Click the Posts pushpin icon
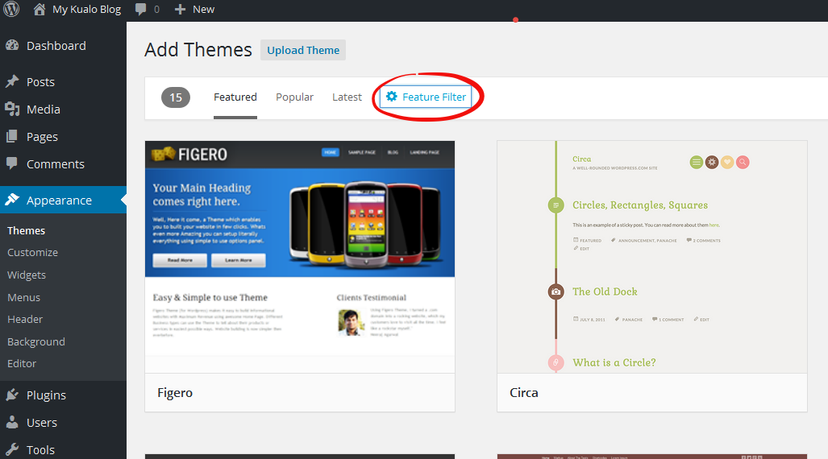 click(x=12, y=82)
